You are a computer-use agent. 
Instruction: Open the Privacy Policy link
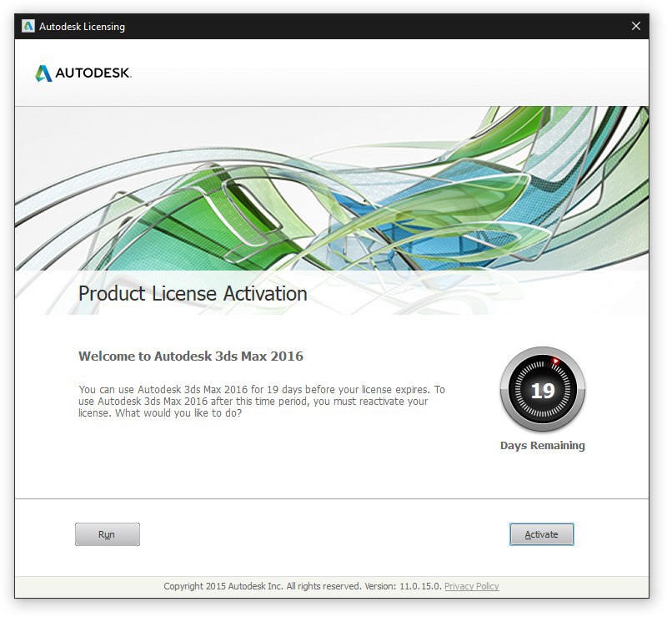click(x=471, y=586)
